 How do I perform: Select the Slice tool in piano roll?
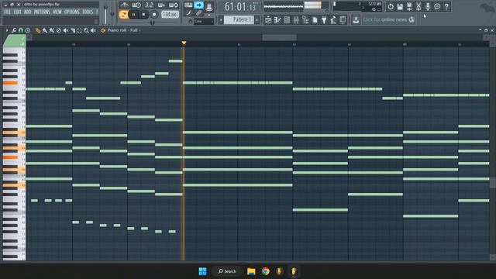point(72,30)
